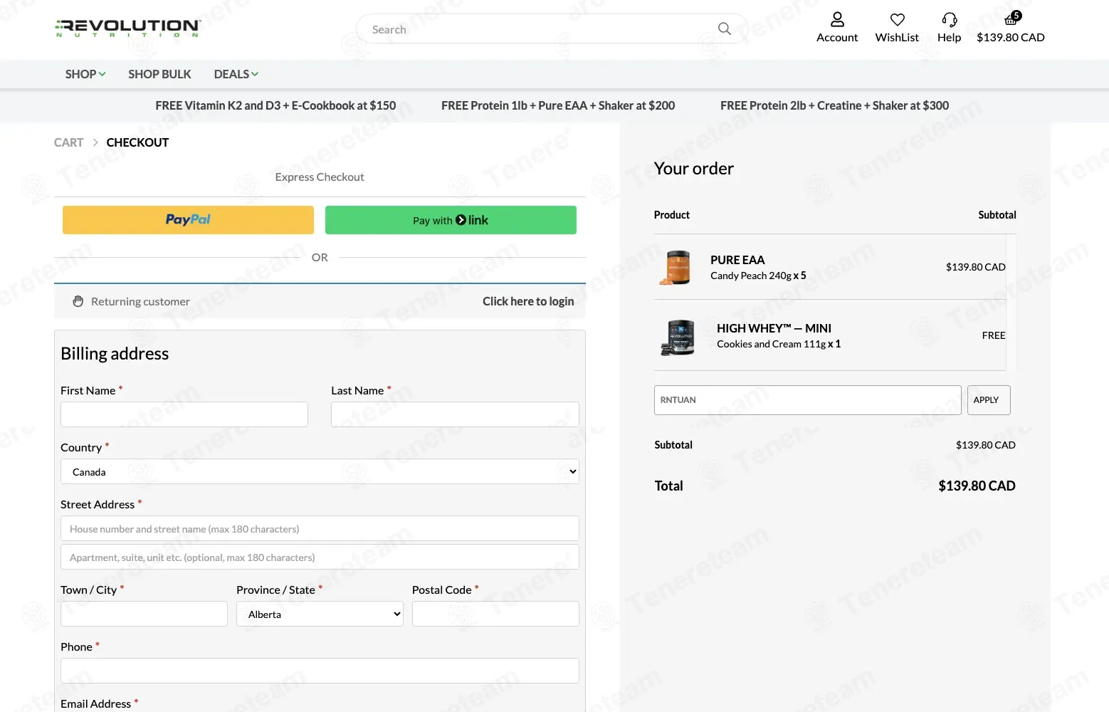The height and width of the screenshot is (712, 1109).
Task: Click the apartment, suite, unit field
Action: pos(320,557)
